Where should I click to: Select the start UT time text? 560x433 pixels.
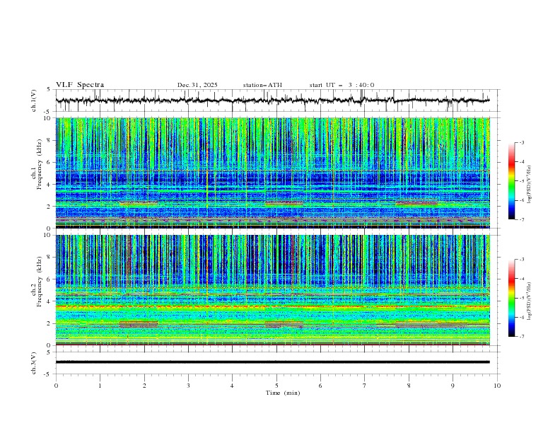(342, 85)
